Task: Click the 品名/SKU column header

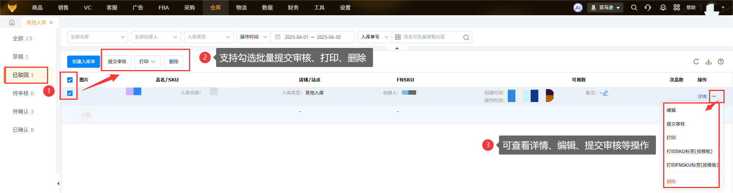Action: 167,80
